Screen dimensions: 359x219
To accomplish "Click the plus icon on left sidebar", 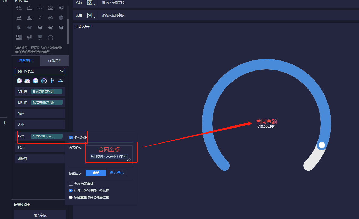I will tap(5, 123).
